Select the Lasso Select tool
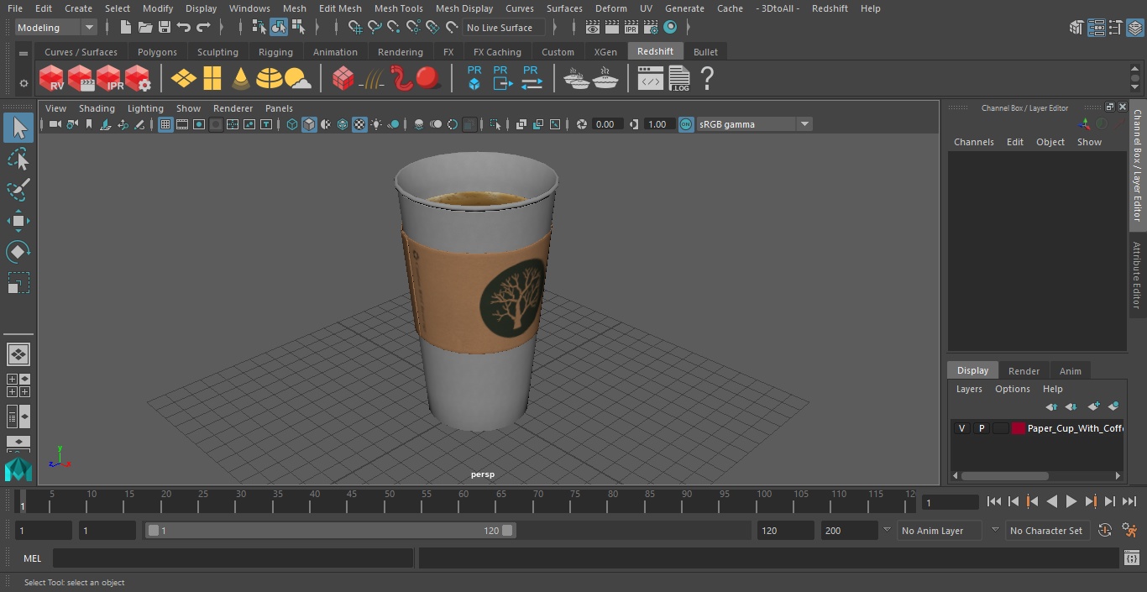This screenshot has width=1147, height=592. point(18,159)
